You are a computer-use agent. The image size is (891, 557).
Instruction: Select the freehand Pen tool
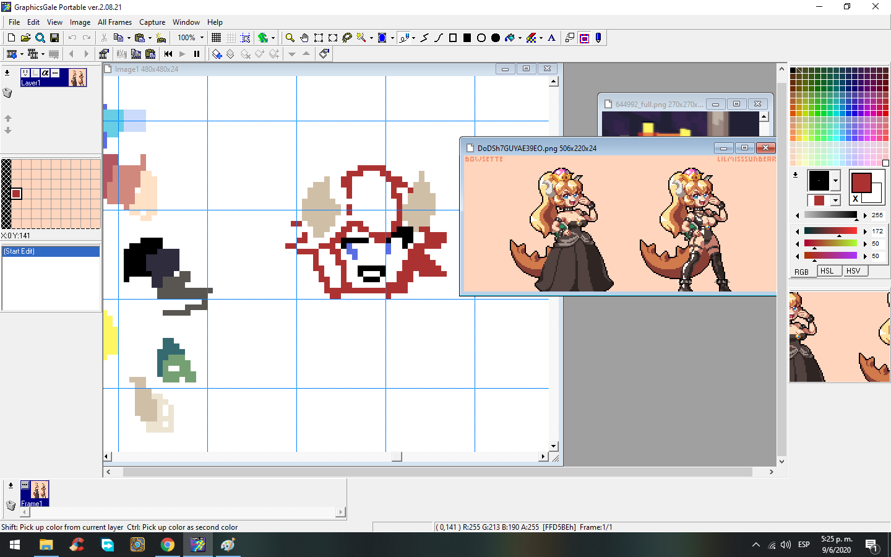click(x=404, y=38)
